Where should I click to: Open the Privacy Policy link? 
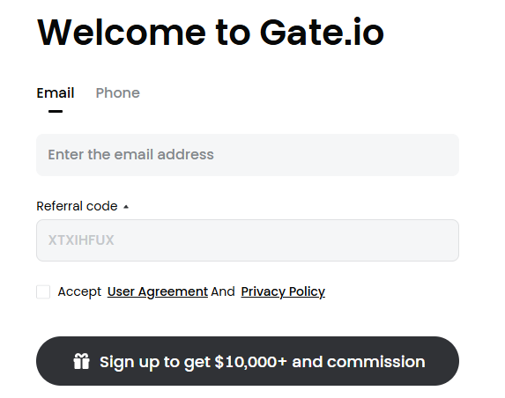(283, 291)
